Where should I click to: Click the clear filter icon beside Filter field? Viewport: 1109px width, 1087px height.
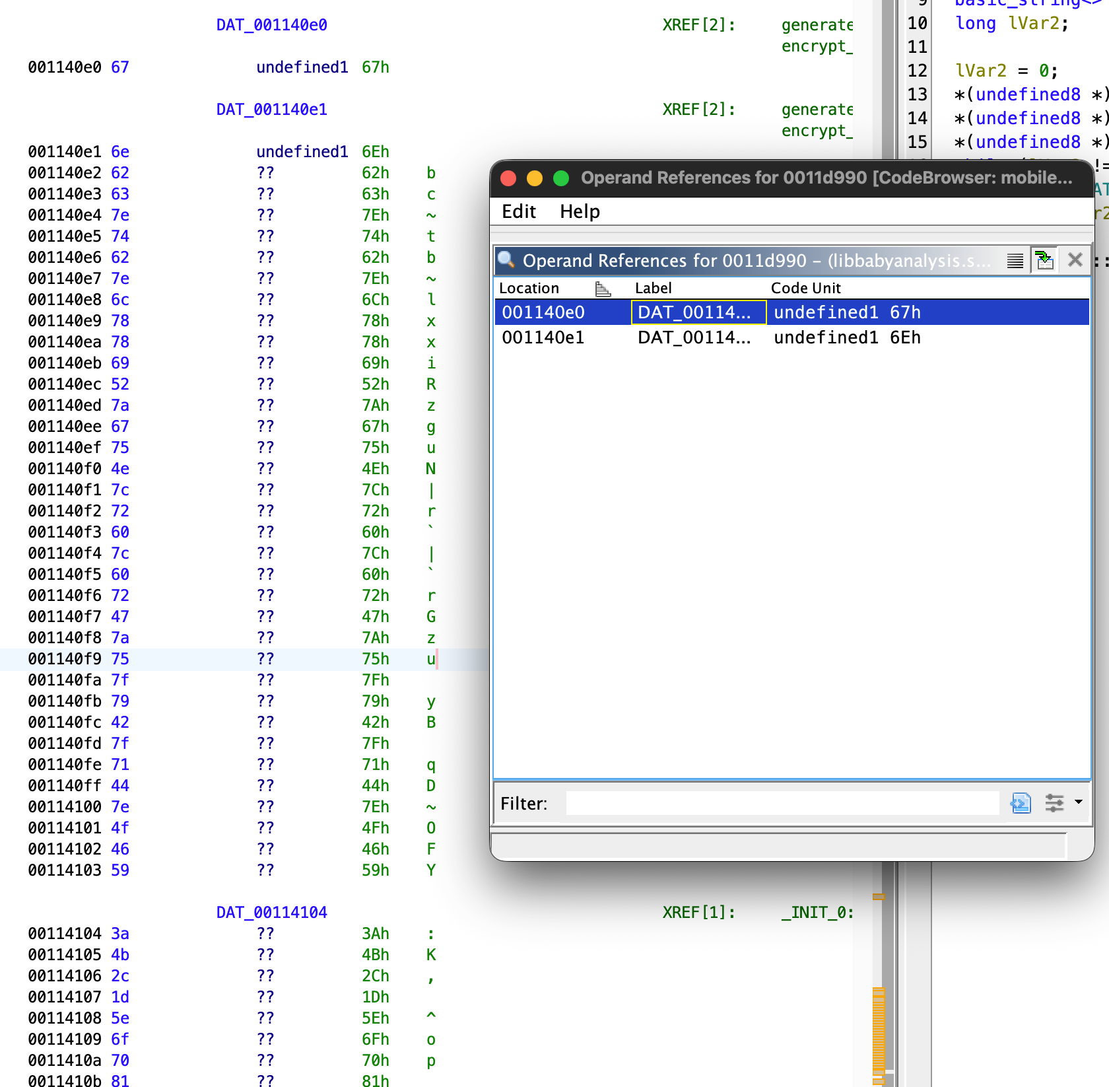coord(1021,803)
